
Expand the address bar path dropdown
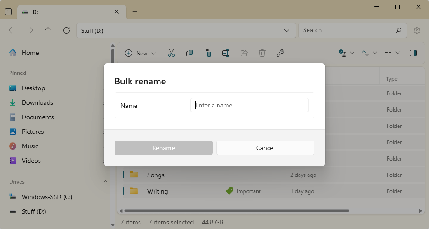coord(287,30)
